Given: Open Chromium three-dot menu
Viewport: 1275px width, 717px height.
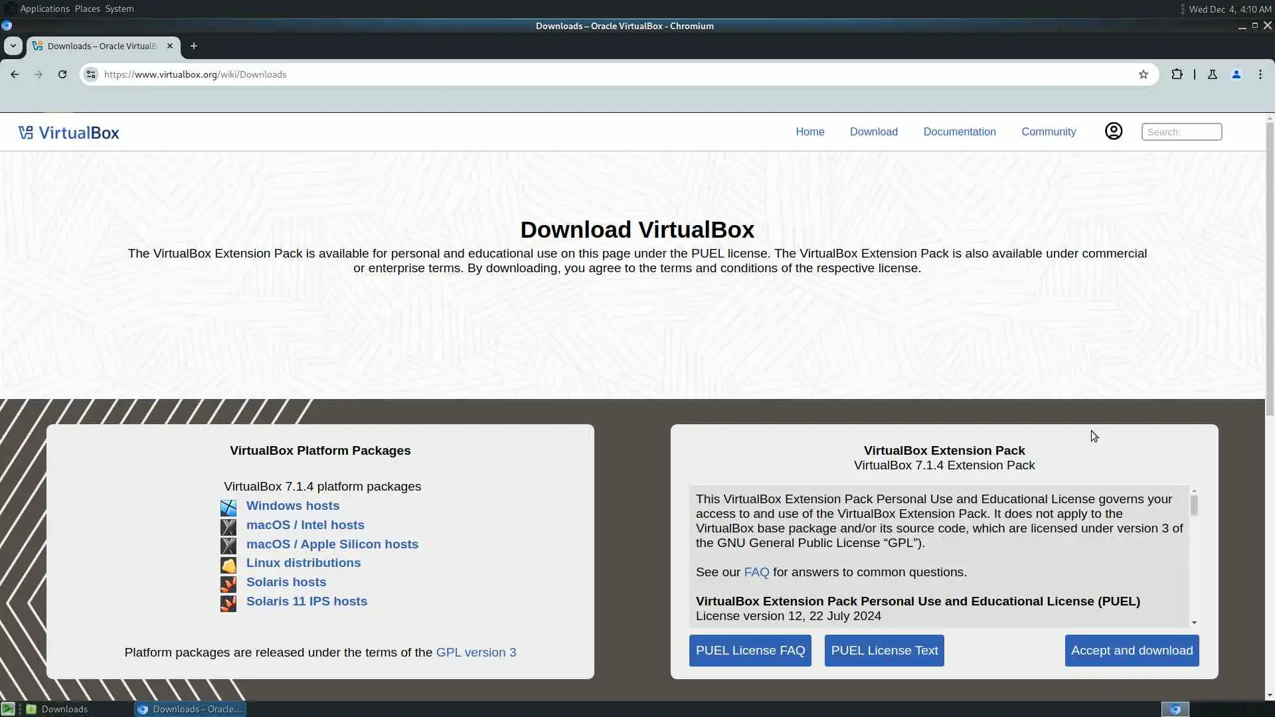Looking at the screenshot, I should coord(1260,74).
